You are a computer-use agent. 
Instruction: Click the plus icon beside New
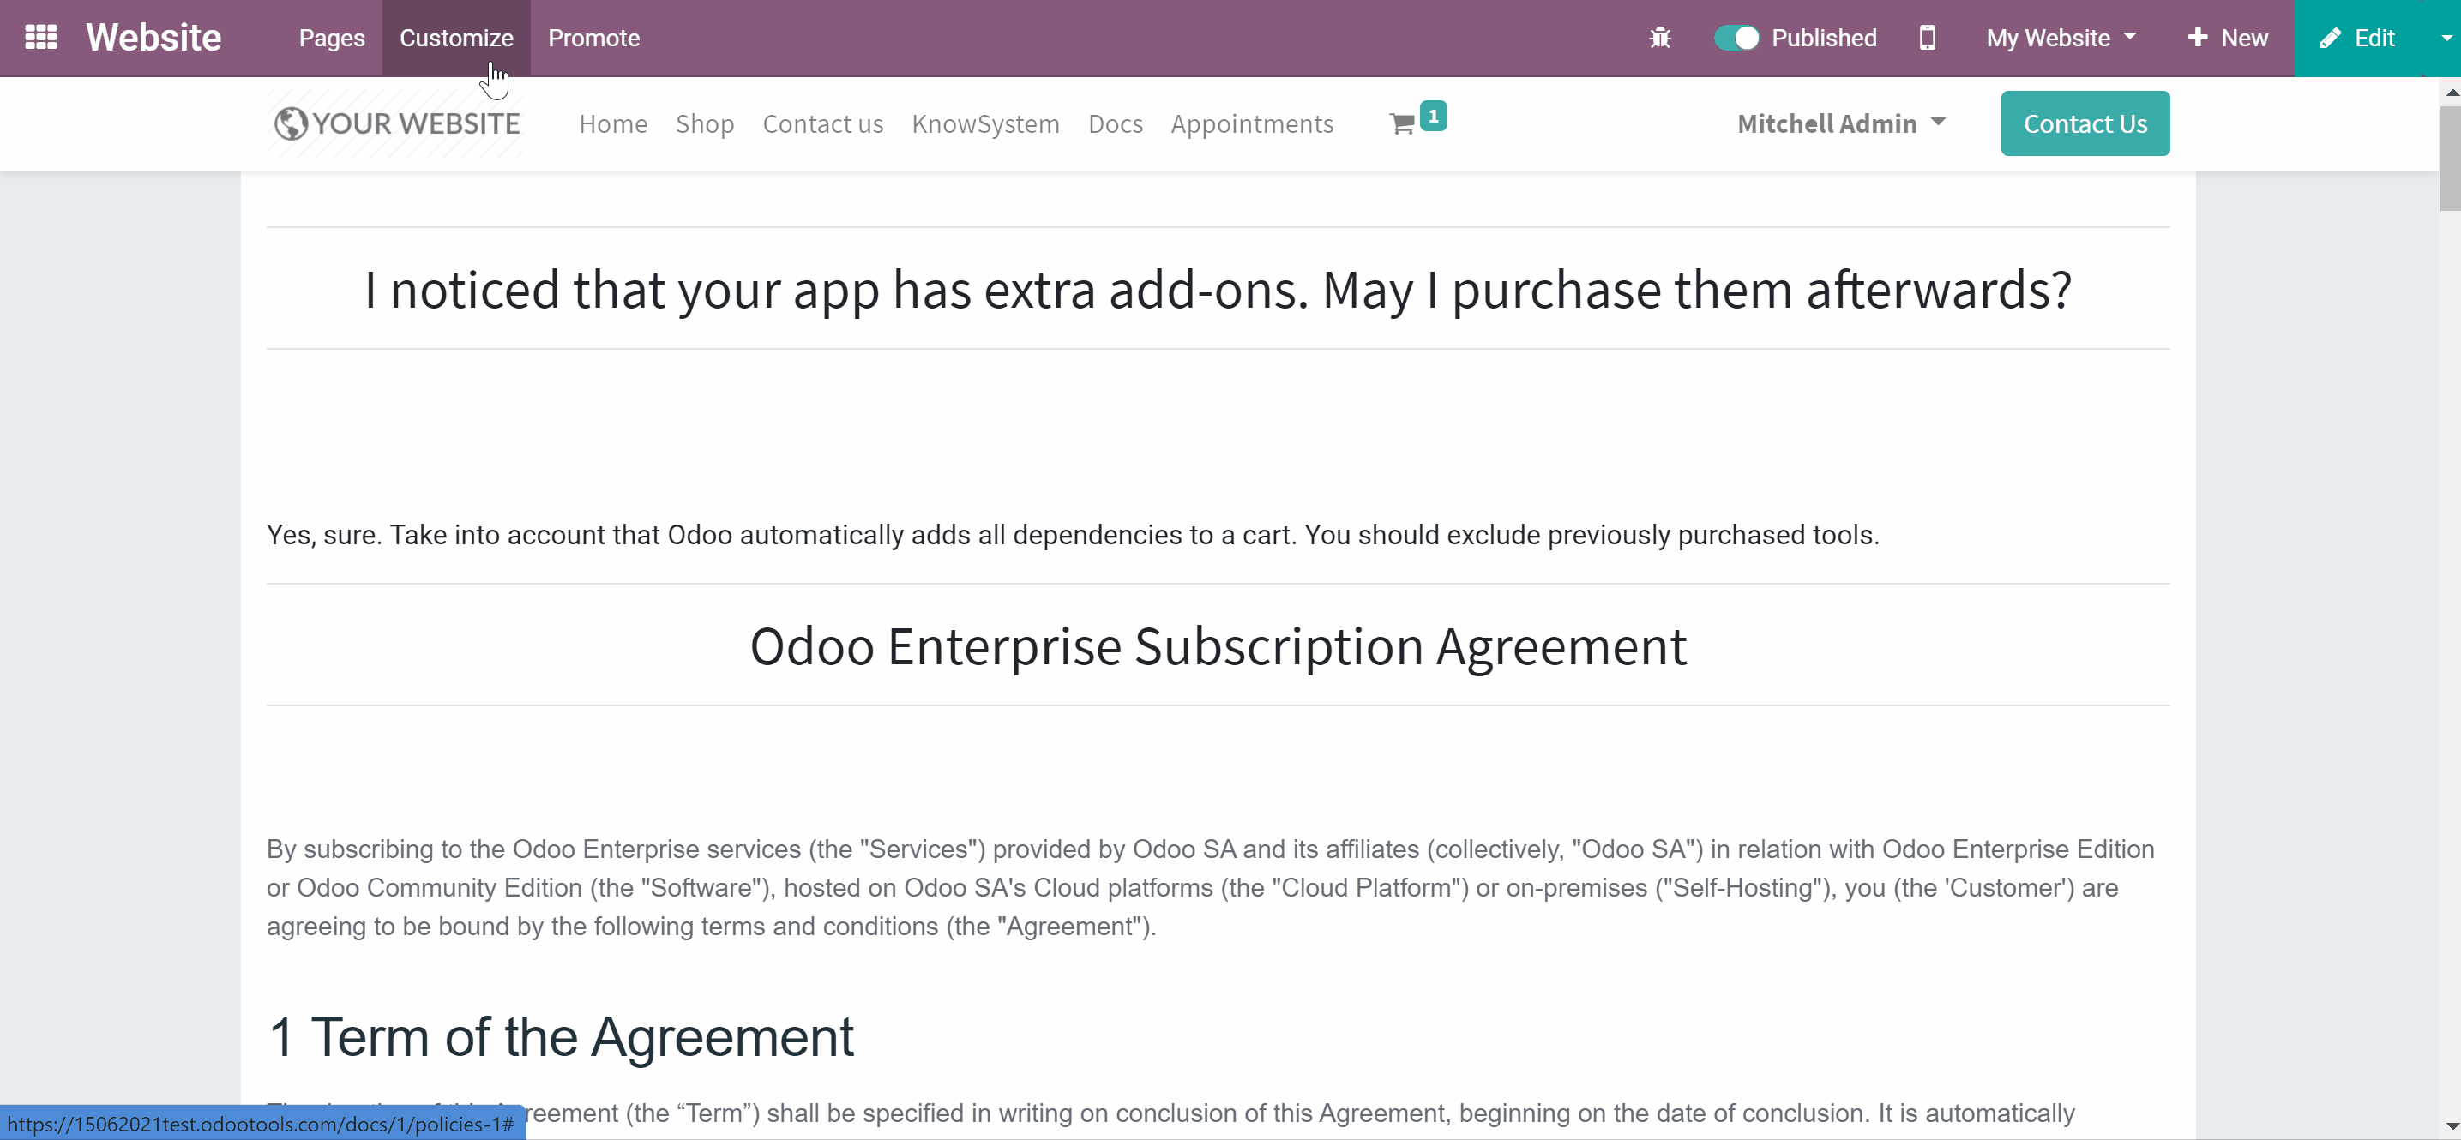(2197, 37)
